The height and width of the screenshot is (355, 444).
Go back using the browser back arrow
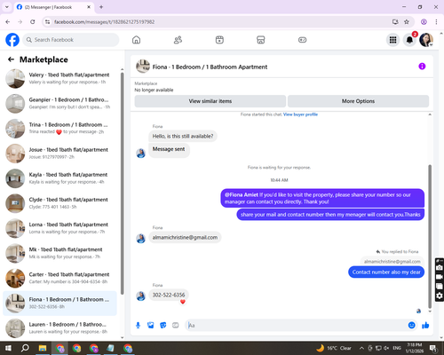click(8, 22)
